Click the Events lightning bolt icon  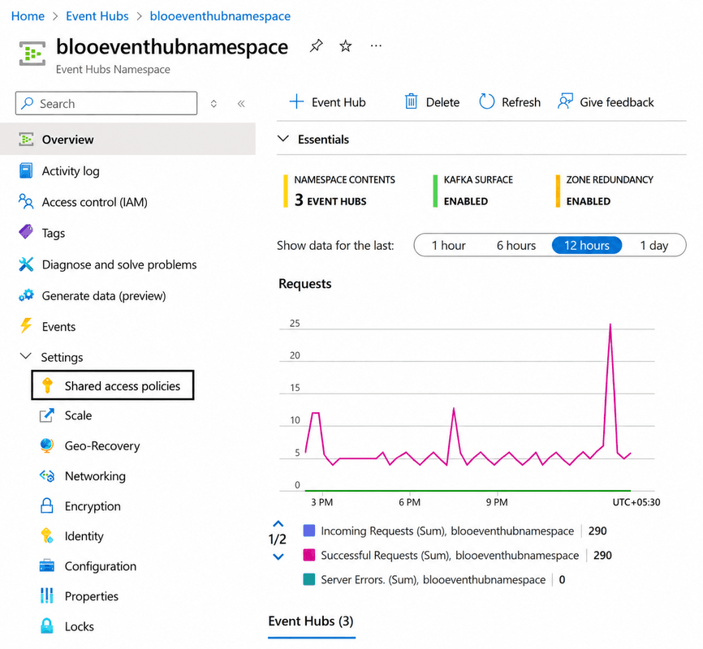(x=26, y=326)
